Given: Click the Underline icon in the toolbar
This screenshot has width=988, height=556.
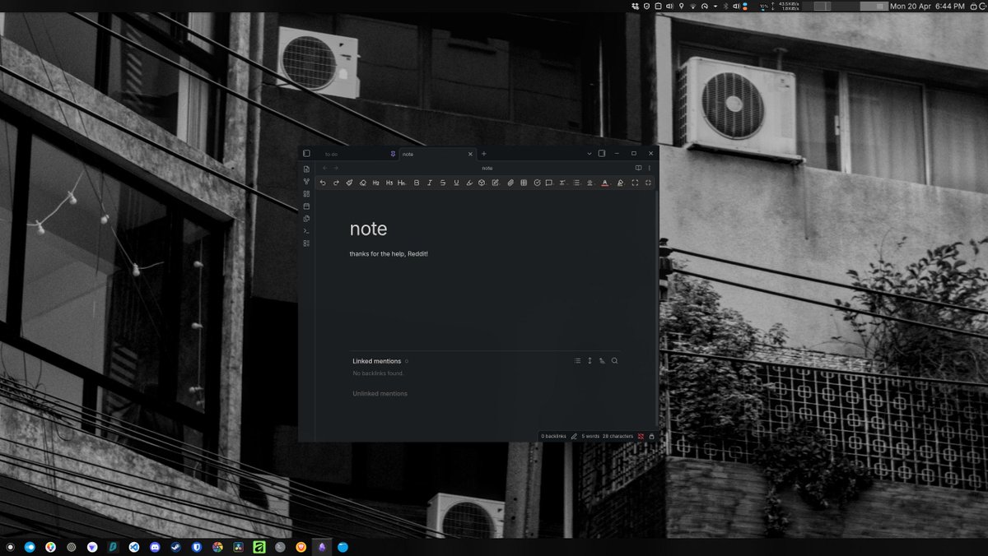Looking at the screenshot, I should pos(454,183).
